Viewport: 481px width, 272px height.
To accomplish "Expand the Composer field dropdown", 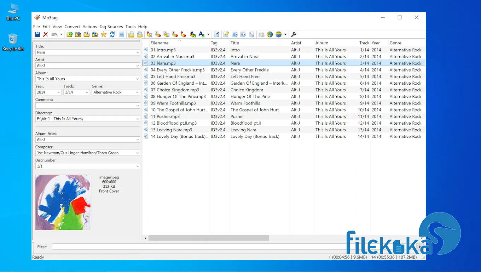I will pyautogui.click(x=138, y=153).
